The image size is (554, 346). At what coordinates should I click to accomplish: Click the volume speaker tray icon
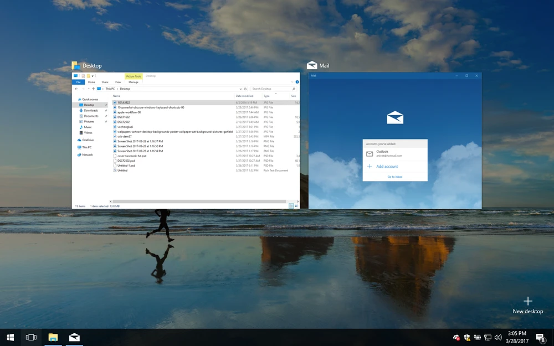pyautogui.click(x=498, y=337)
